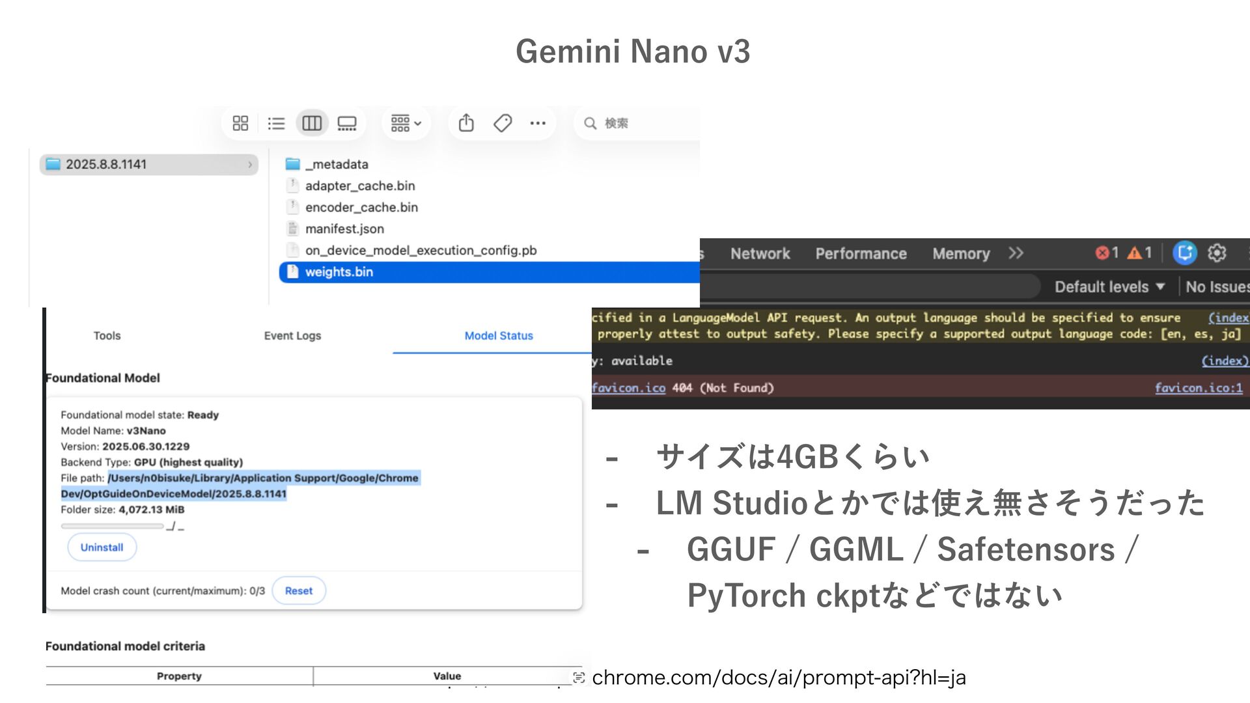Expand the Default levels dropdown

tap(1109, 287)
